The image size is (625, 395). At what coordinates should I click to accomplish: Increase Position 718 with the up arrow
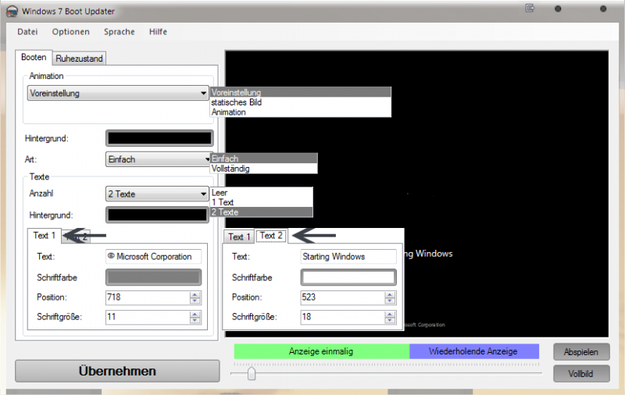point(195,294)
